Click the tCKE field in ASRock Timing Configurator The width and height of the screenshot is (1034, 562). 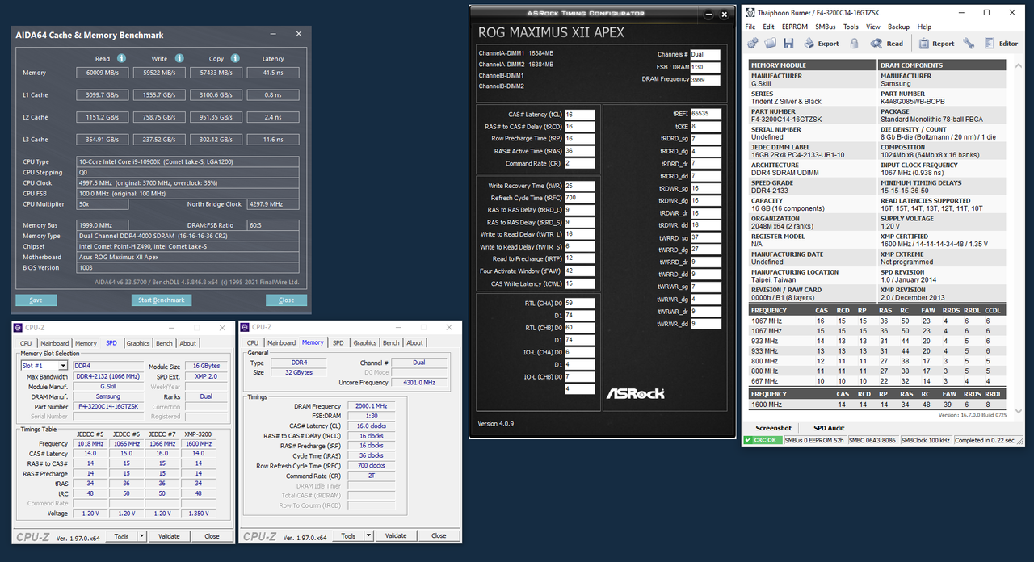click(705, 127)
